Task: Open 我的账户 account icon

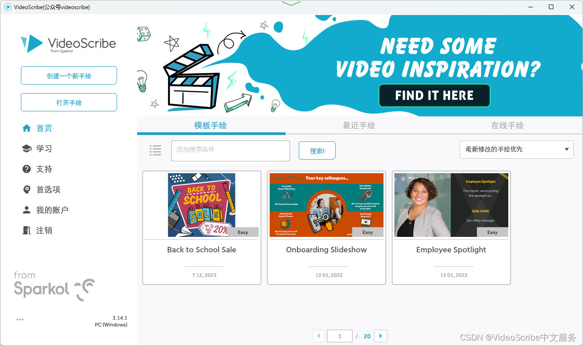Action: coord(26,210)
